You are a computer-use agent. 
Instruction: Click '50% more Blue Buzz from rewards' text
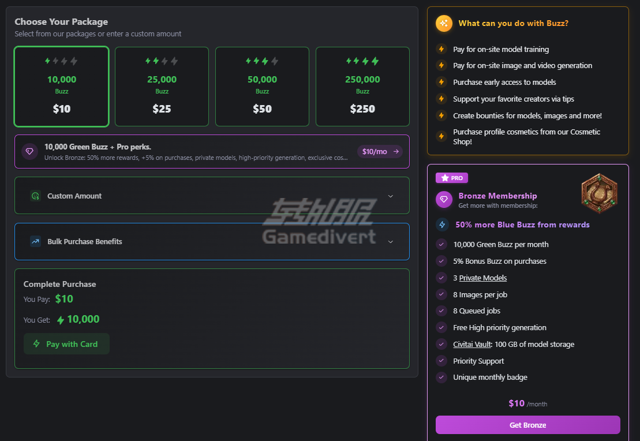coord(522,225)
